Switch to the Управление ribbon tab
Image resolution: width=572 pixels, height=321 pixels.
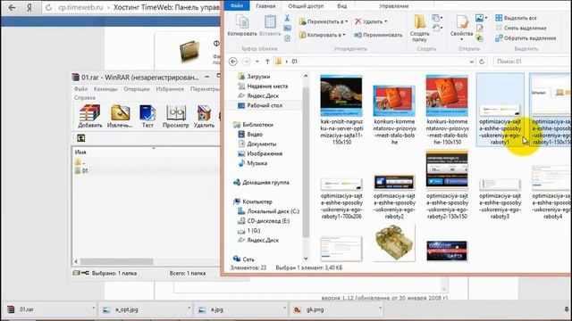393,6
